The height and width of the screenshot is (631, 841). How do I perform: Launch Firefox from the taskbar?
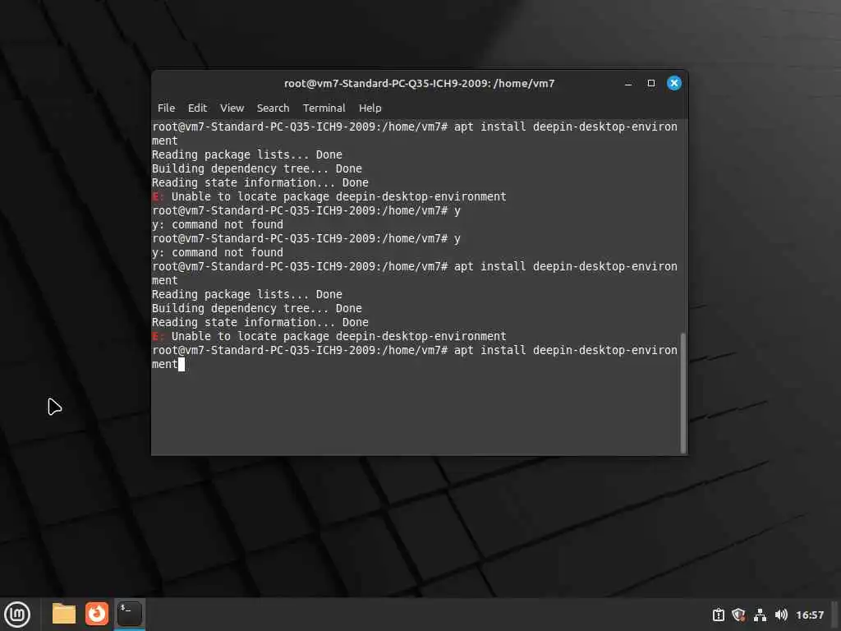(x=97, y=614)
